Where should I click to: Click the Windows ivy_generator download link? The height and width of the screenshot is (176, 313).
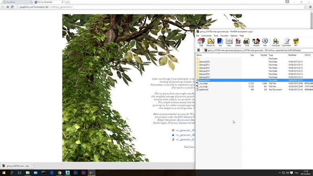click(x=185, y=130)
